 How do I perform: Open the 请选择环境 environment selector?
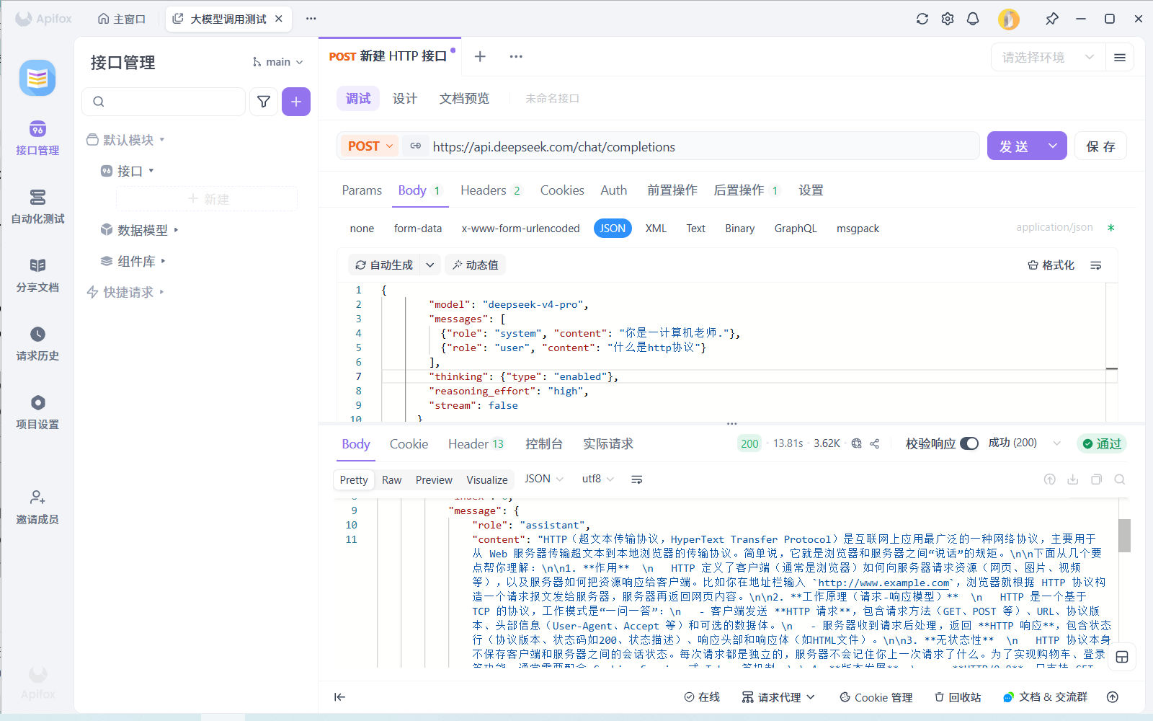(x=1048, y=57)
